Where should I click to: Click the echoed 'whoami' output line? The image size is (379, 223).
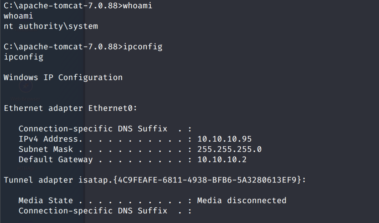[x=18, y=16]
